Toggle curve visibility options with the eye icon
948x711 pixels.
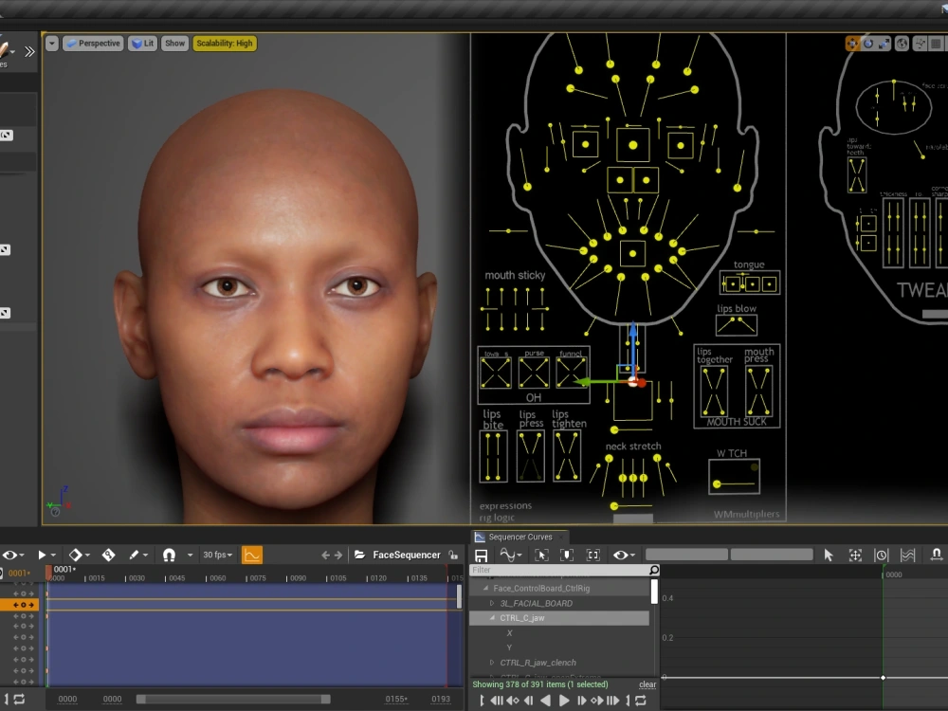pos(621,554)
